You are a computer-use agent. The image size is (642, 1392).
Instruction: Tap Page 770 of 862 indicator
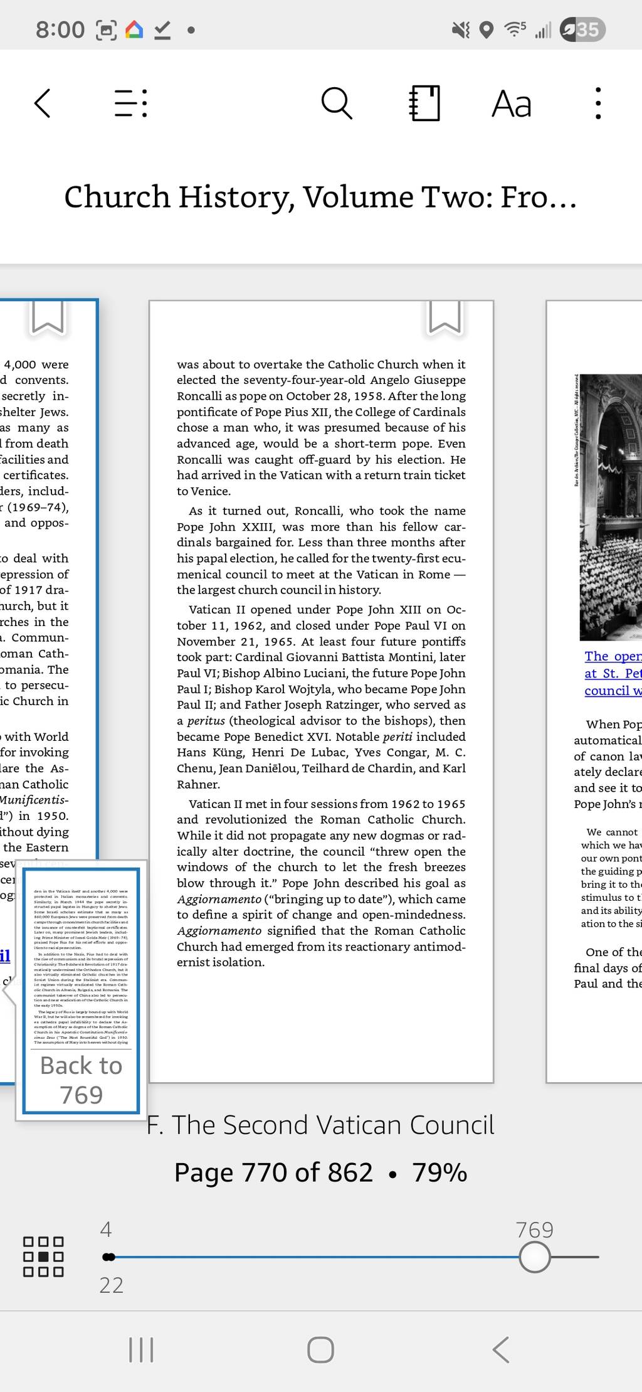pos(274,1172)
